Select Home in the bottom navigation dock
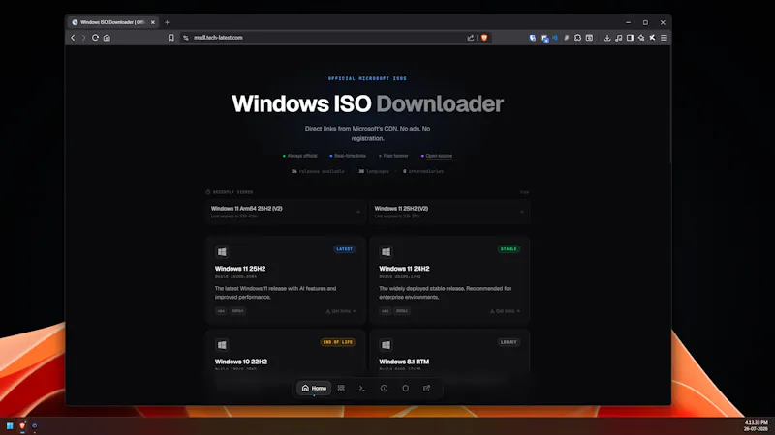This screenshot has height=435, width=775. (x=314, y=389)
